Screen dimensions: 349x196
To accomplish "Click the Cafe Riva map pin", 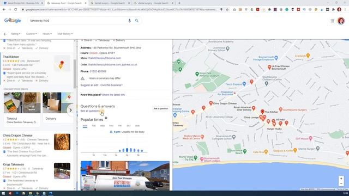I will tap(266, 152).
